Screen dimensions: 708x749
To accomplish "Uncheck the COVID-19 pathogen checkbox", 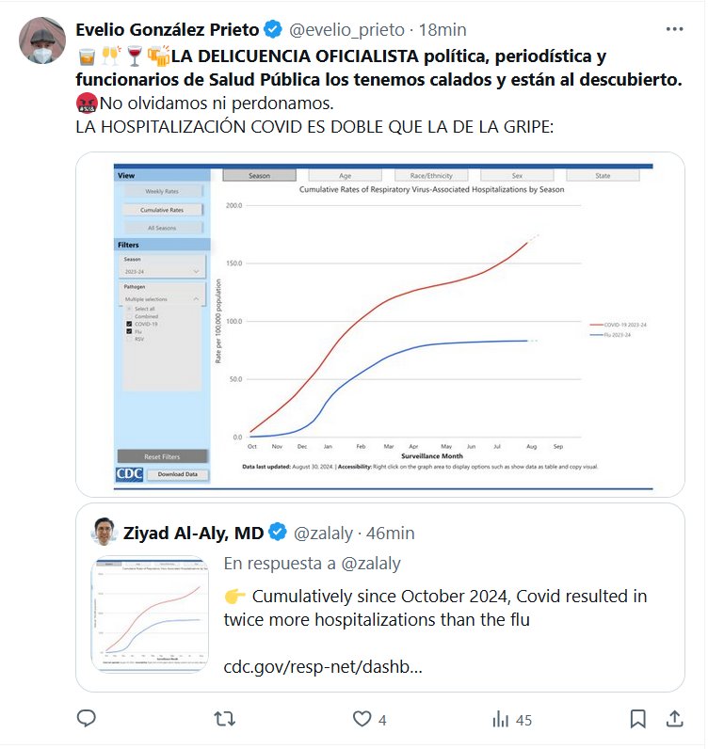I will click(129, 324).
